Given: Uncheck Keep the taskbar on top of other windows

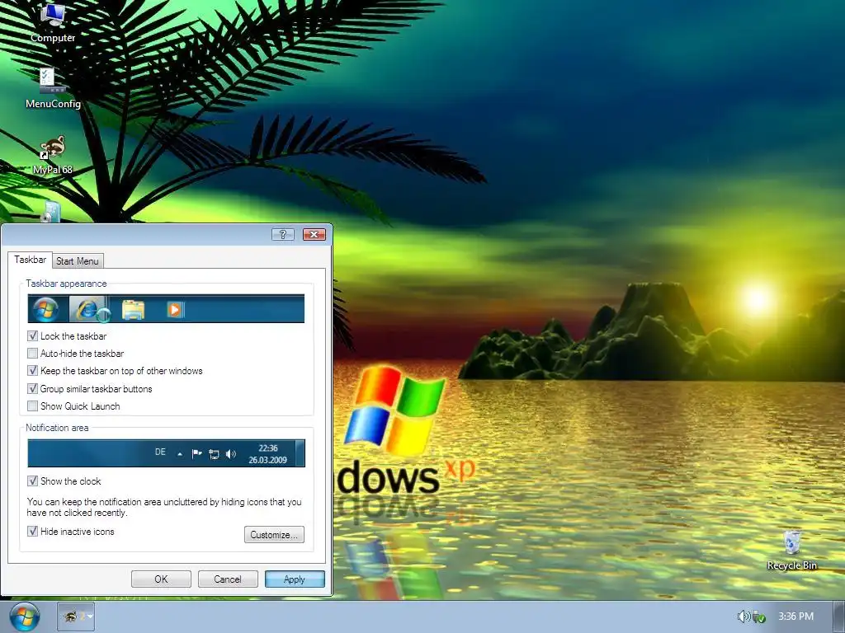Looking at the screenshot, I should 32,370.
